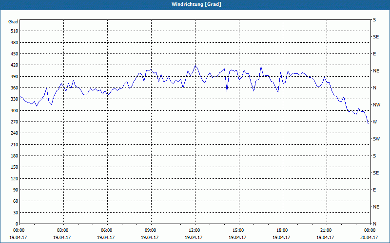Click the 09:00 time axis label

tap(151, 230)
